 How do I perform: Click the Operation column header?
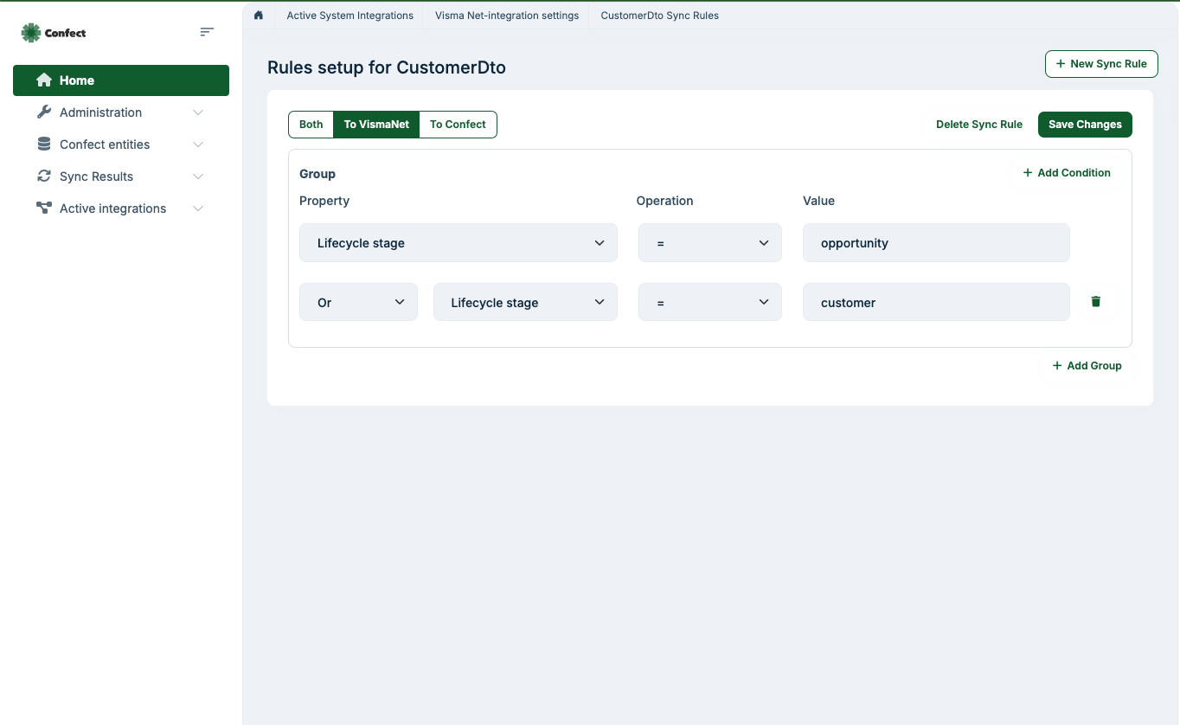tap(664, 201)
